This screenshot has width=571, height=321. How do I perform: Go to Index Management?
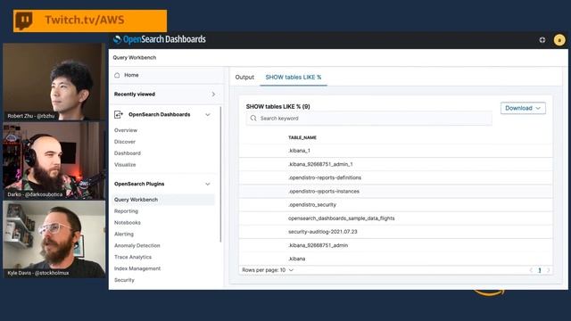tap(137, 268)
